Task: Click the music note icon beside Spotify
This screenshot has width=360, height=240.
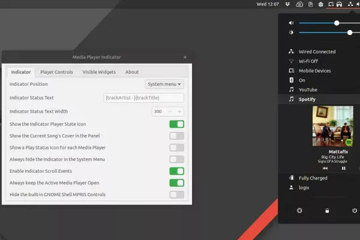Action: click(x=291, y=99)
